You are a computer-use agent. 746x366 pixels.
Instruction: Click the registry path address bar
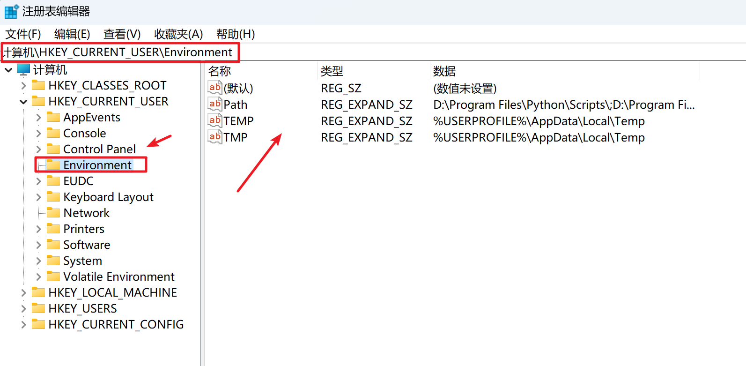pyautogui.click(x=373, y=52)
